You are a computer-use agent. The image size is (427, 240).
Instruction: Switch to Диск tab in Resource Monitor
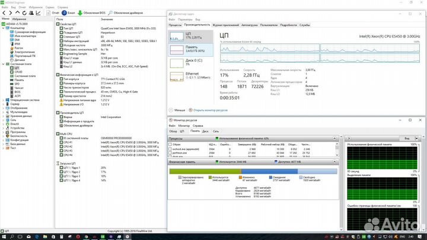pyautogui.click(x=205, y=131)
